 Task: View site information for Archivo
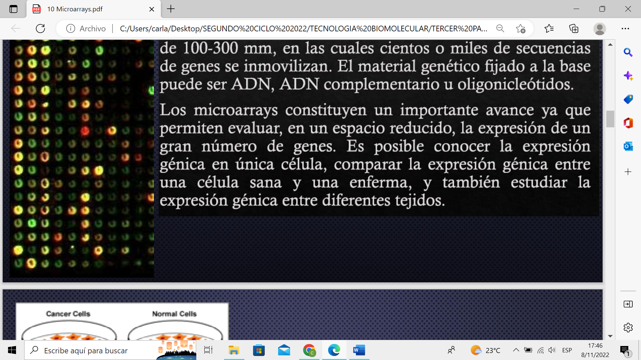(86, 29)
